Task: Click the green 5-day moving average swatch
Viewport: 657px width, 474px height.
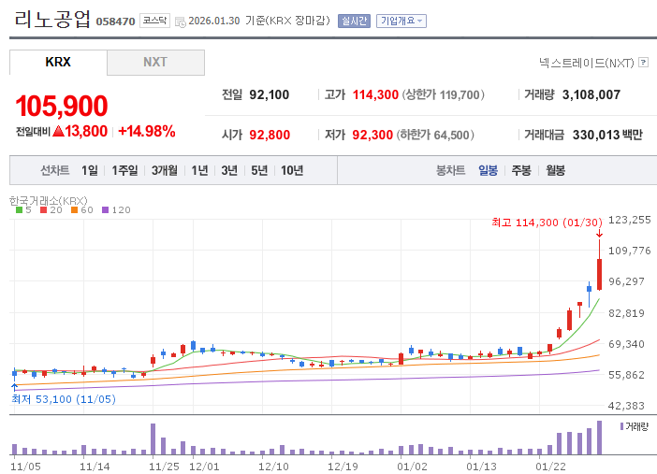Action: tap(19, 209)
